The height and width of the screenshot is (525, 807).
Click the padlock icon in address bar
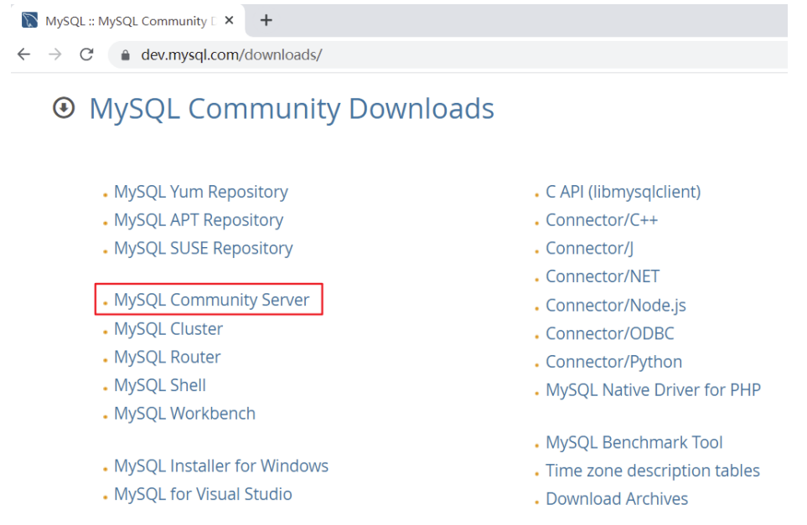pos(125,55)
